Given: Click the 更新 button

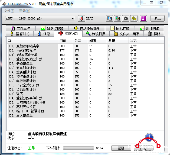Looking at the screenshot, I should coord(121,148).
